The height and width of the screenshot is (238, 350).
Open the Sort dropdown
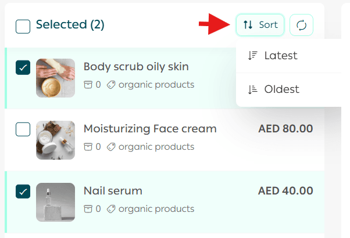[x=260, y=25]
